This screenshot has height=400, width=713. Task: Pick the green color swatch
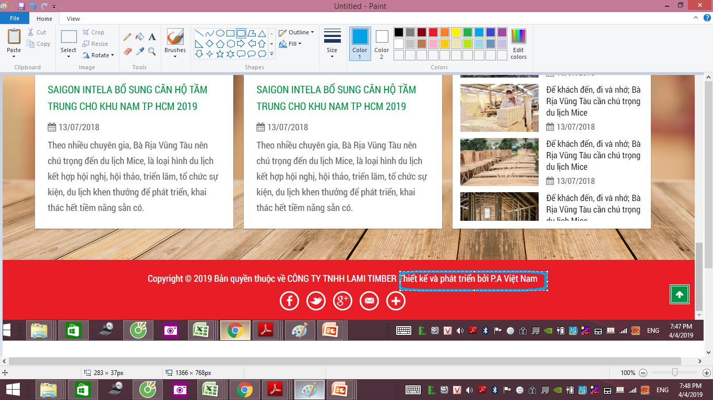point(468,32)
